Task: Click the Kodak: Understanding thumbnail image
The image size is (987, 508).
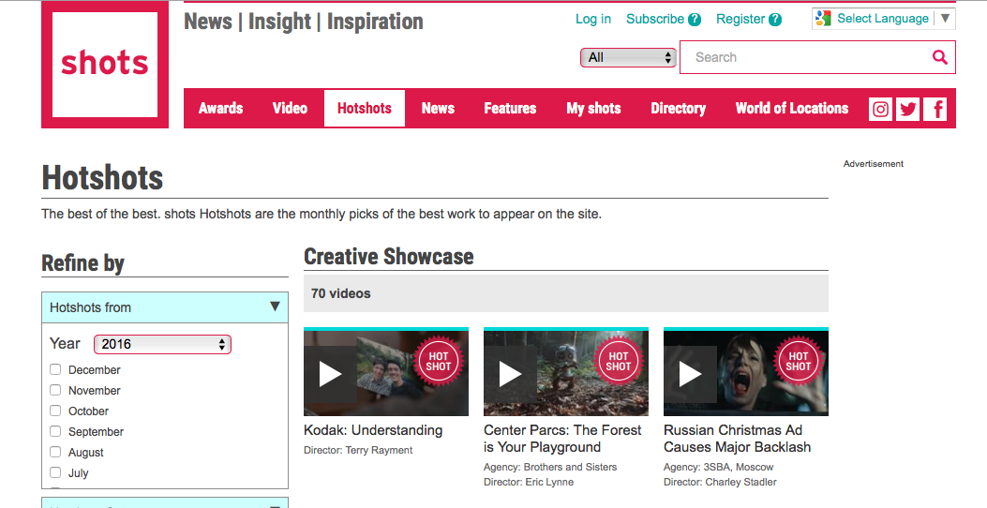Action: (x=386, y=373)
